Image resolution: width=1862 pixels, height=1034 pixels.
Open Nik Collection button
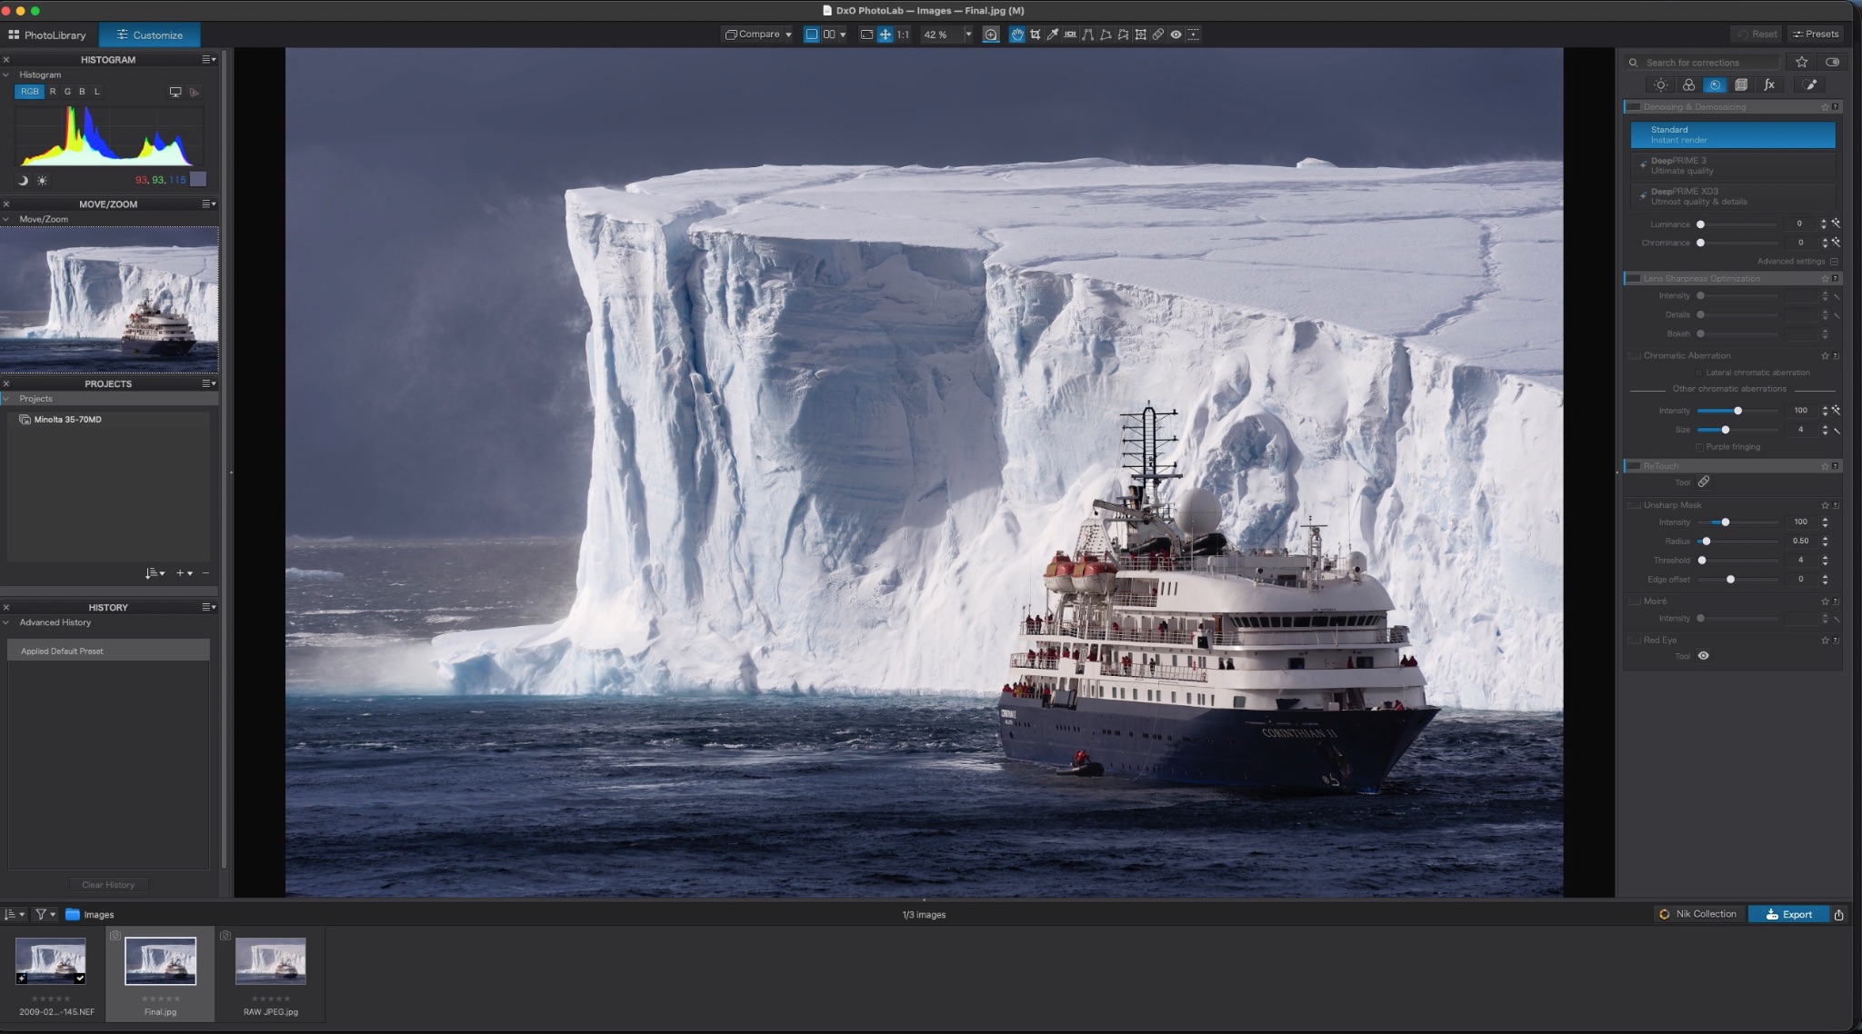1698,914
